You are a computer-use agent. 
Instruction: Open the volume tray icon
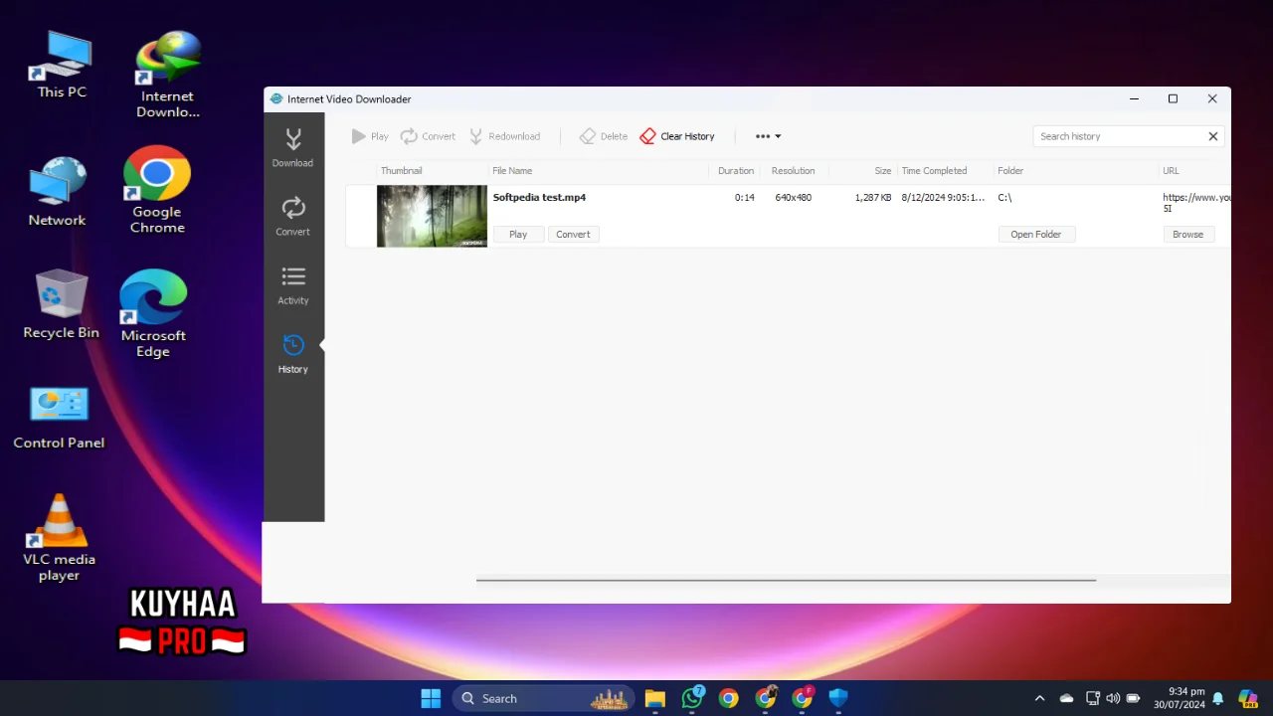tap(1113, 698)
